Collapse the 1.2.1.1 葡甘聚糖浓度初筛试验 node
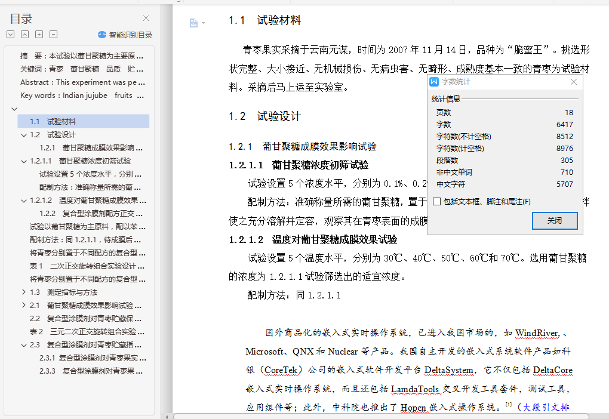The image size is (609, 419). tap(24, 161)
